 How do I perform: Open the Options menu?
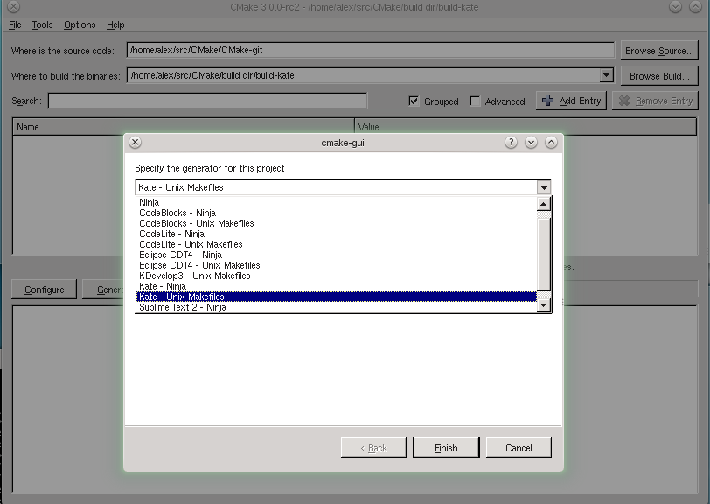[x=80, y=25]
